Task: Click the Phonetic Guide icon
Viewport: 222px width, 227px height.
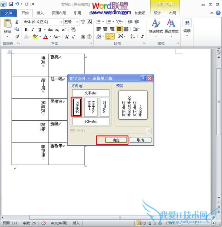Action: coord(83,22)
